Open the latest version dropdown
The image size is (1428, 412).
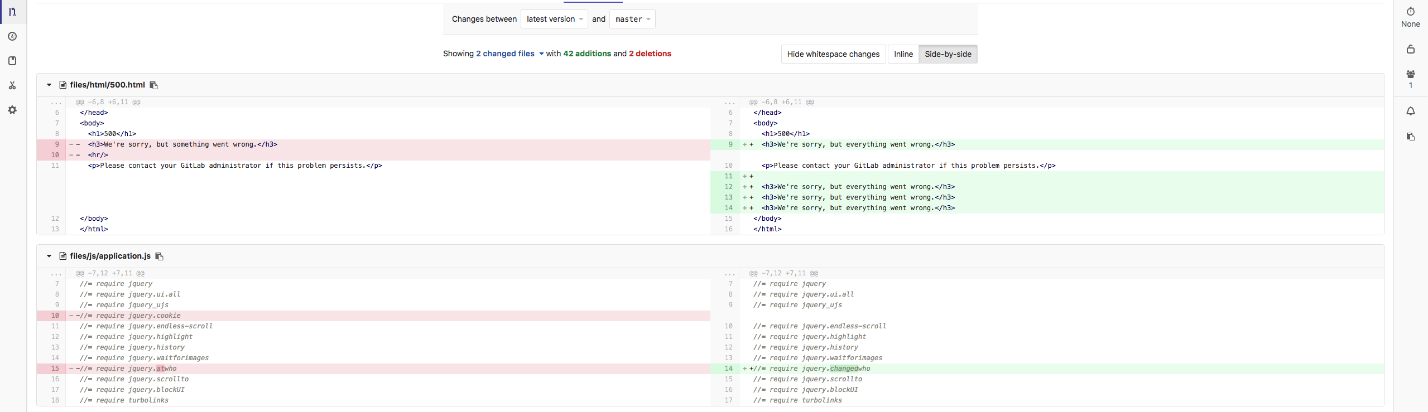pyautogui.click(x=554, y=19)
